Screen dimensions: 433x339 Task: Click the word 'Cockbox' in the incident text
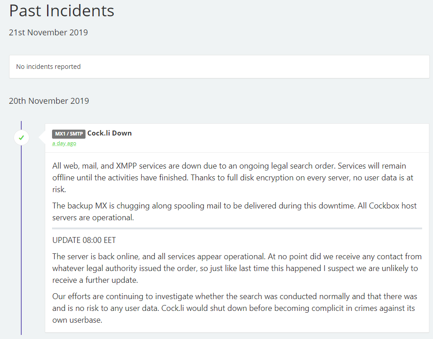coord(385,206)
